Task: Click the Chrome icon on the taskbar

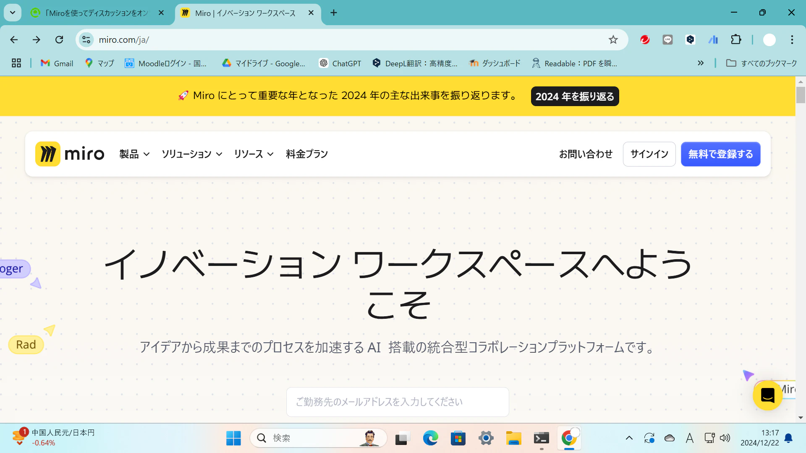Action: click(569, 438)
